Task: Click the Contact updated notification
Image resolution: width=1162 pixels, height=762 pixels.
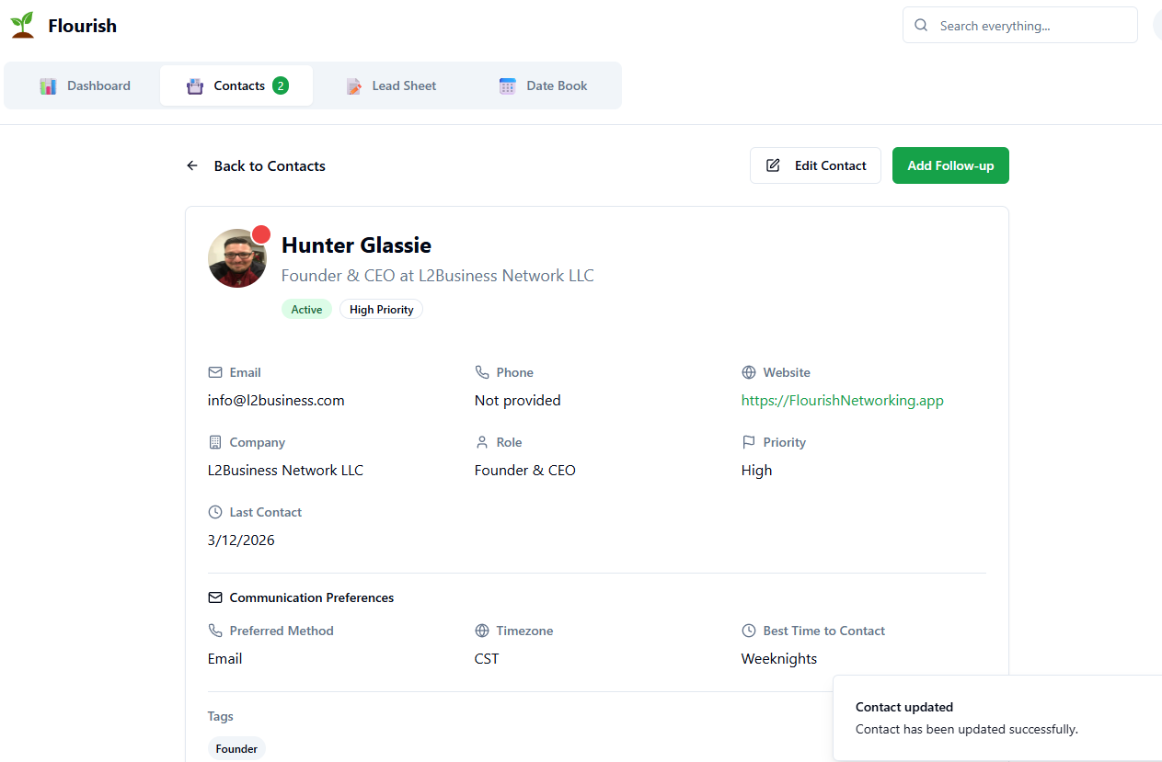Action: [x=997, y=718]
